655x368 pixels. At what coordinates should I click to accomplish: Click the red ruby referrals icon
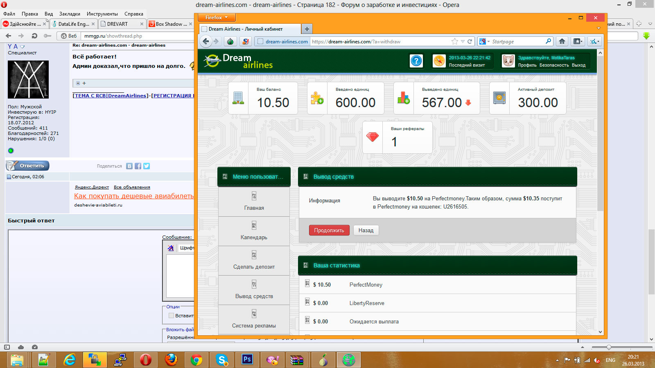[x=373, y=137]
